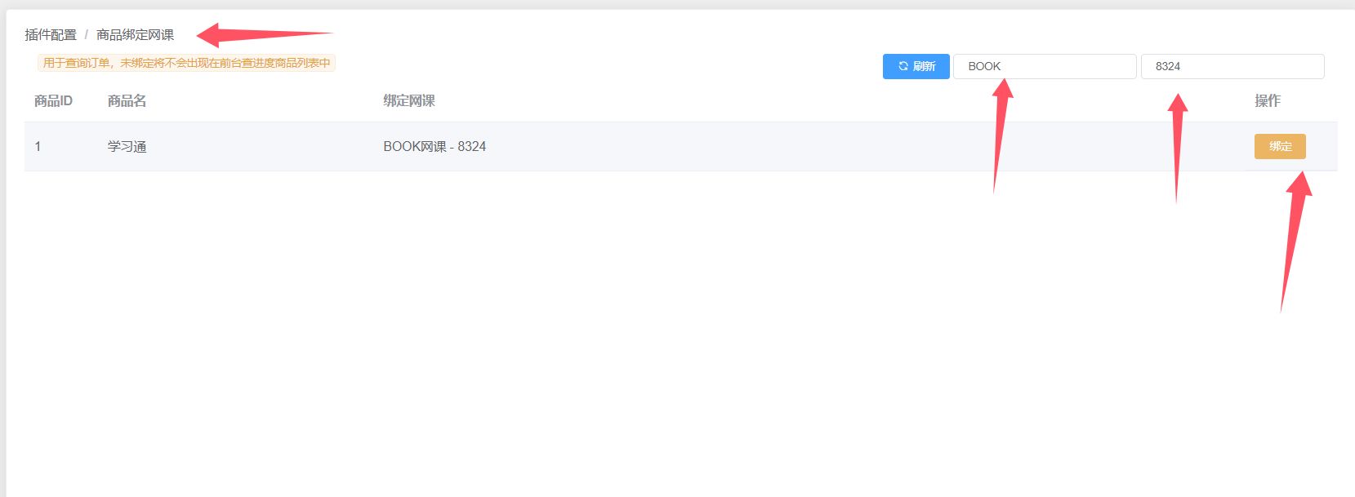The height and width of the screenshot is (497, 1355).
Task: Select the 商品绑定网课 breadcrumb entry
Action: point(134,35)
